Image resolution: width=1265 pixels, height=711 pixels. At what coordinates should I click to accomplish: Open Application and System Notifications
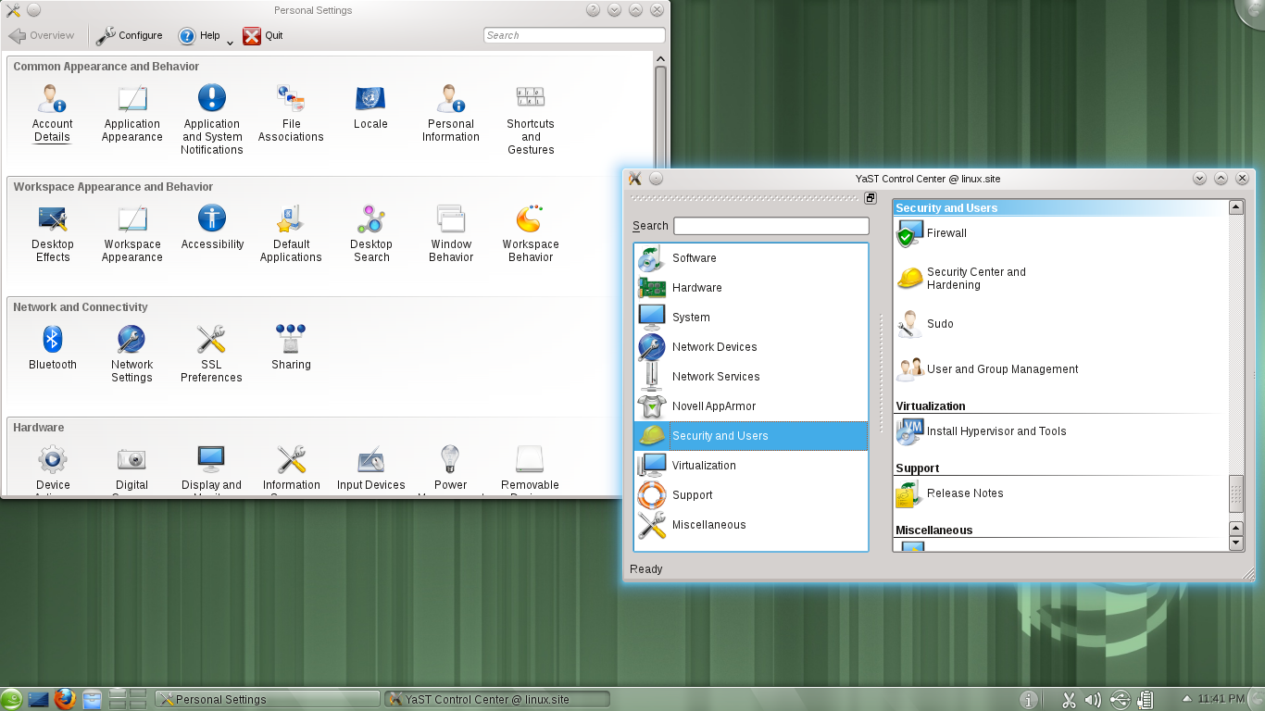point(211,119)
